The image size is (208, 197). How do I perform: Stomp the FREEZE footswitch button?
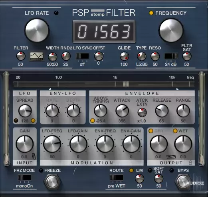(52, 182)
